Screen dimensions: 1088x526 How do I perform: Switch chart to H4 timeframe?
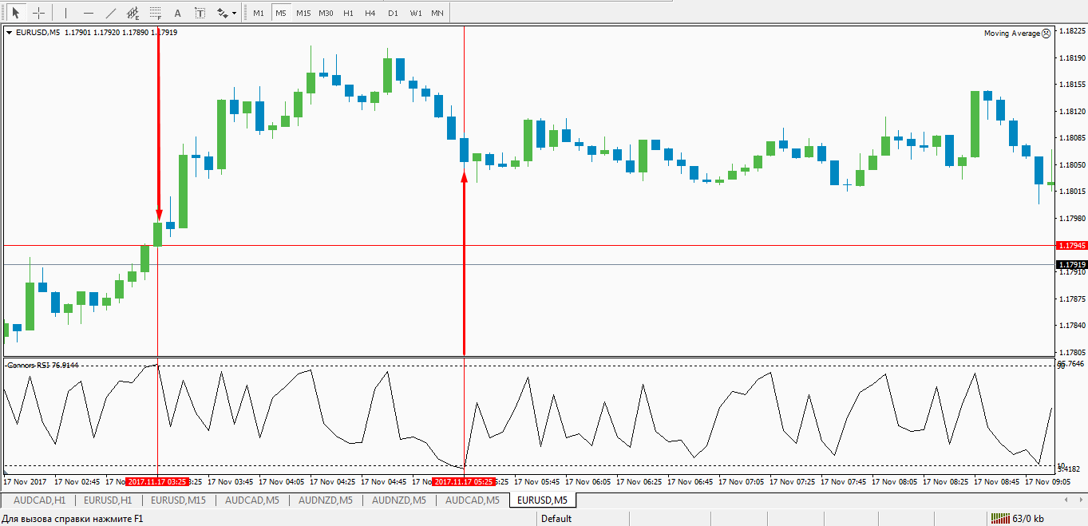pos(370,13)
